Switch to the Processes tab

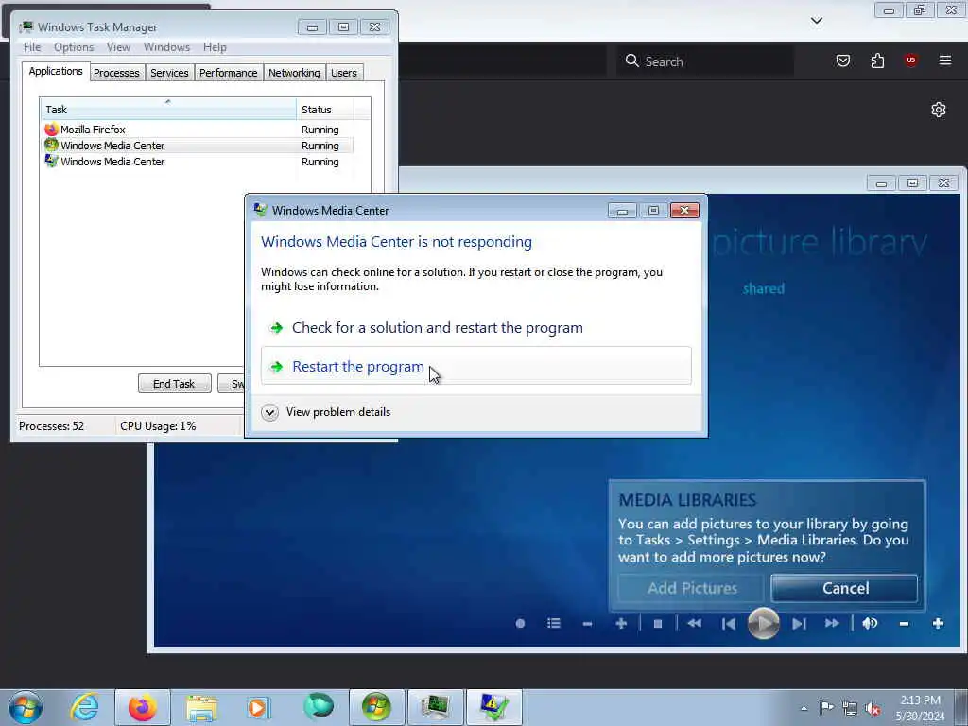pos(116,73)
